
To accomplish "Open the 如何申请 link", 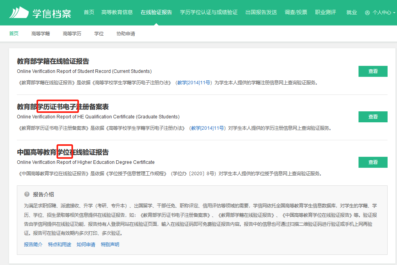I will [86, 245].
